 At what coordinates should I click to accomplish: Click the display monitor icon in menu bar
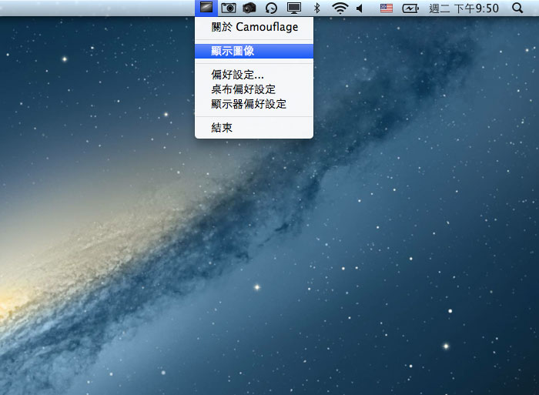click(294, 8)
